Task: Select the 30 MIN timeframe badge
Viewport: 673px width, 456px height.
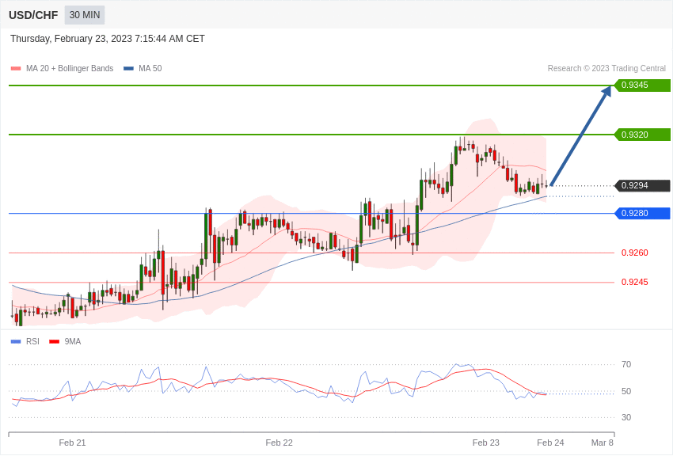Action: [85, 15]
